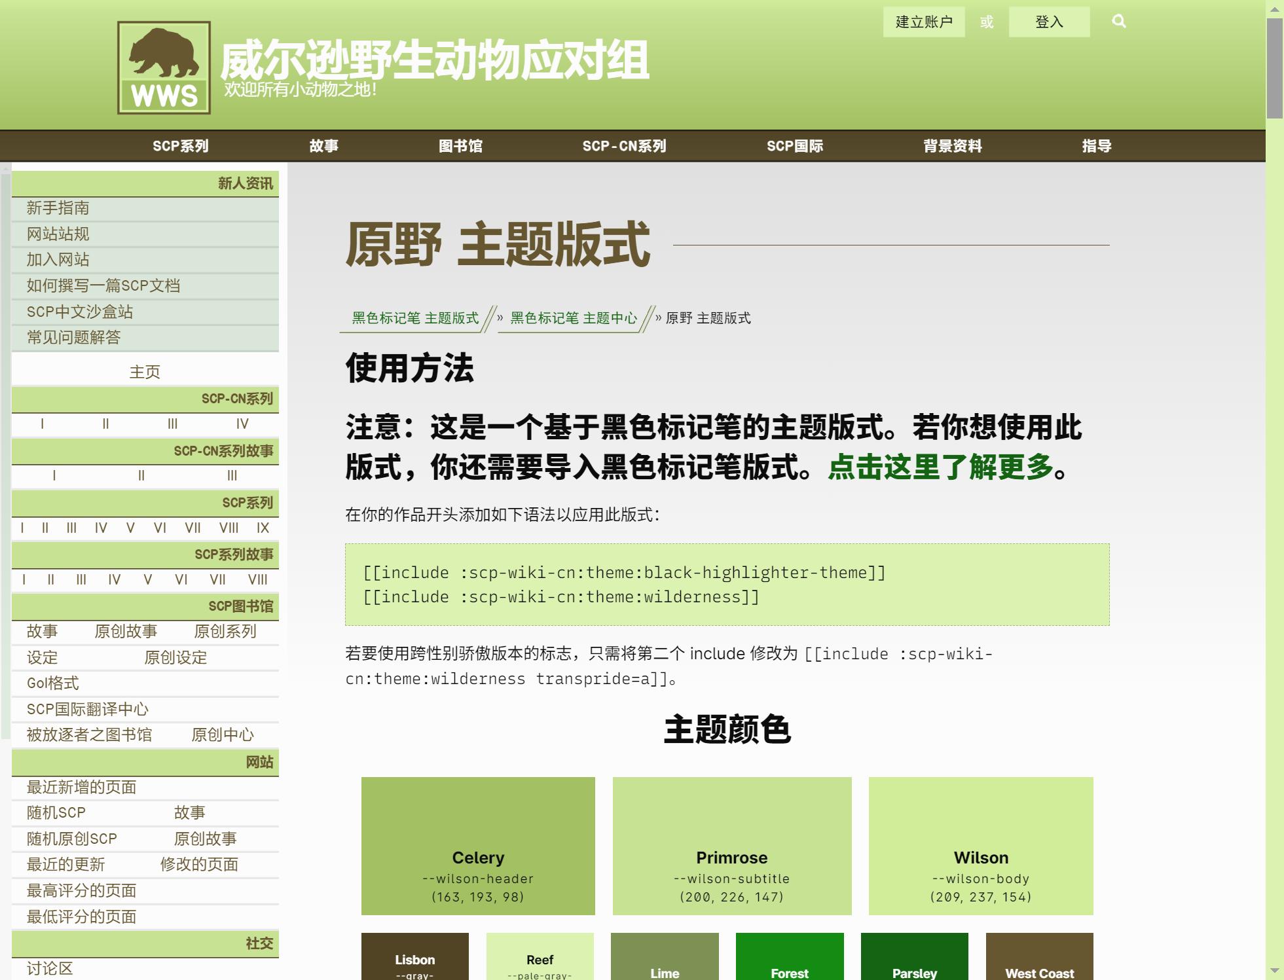Expand the SCP国际 navigation dropdown
The height and width of the screenshot is (980, 1284).
pyautogui.click(x=794, y=146)
